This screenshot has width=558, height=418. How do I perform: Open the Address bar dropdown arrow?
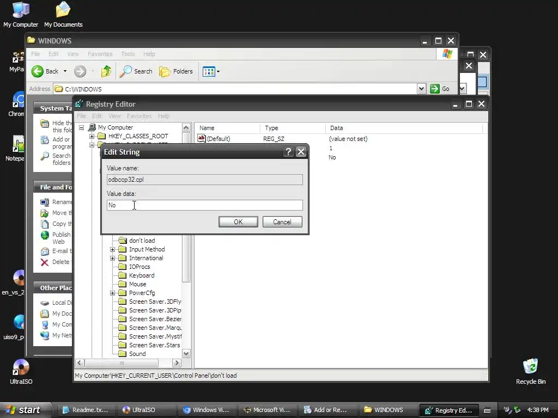(421, 89)
